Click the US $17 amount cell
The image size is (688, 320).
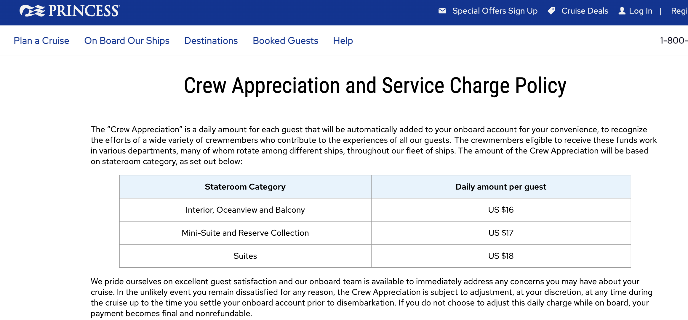click(x=501, y=233)
